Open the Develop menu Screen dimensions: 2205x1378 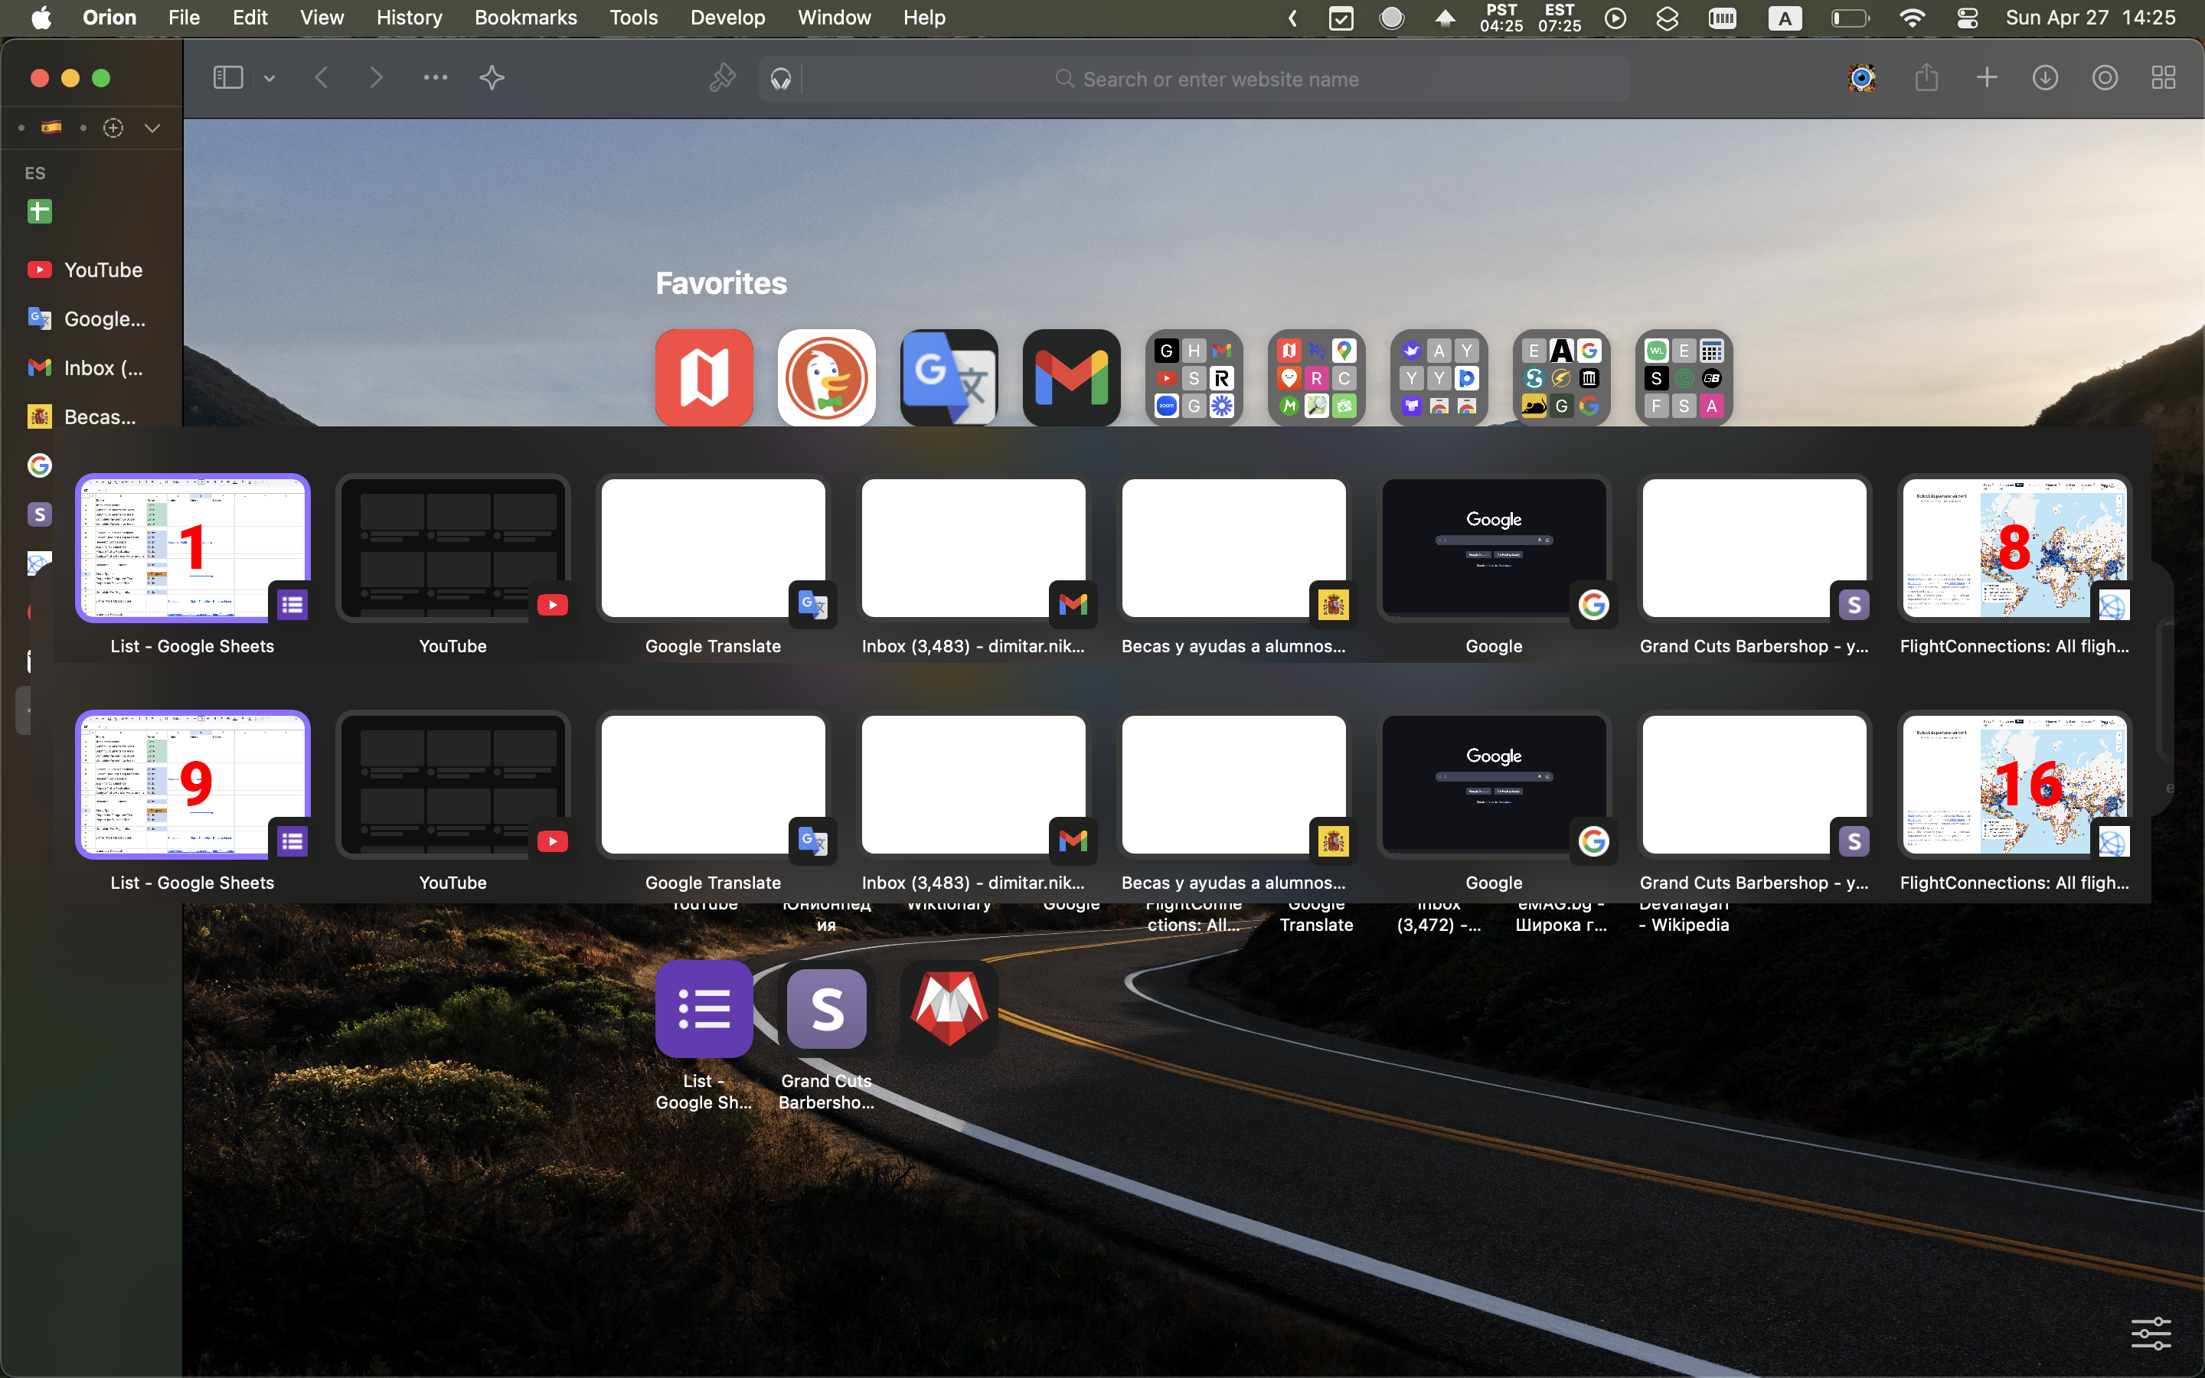[727, 18]
